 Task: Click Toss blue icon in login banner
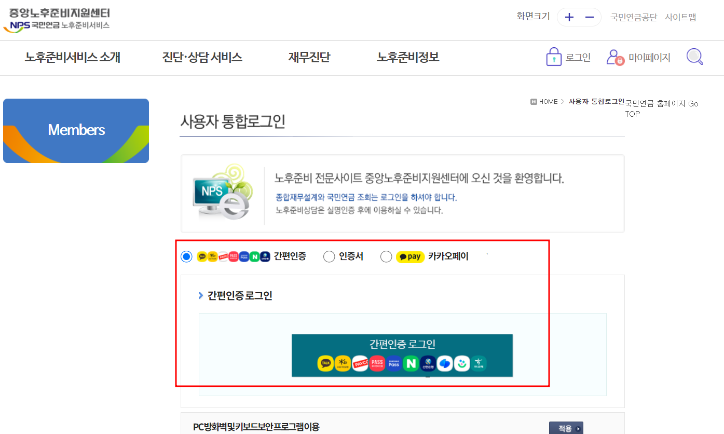445,363
